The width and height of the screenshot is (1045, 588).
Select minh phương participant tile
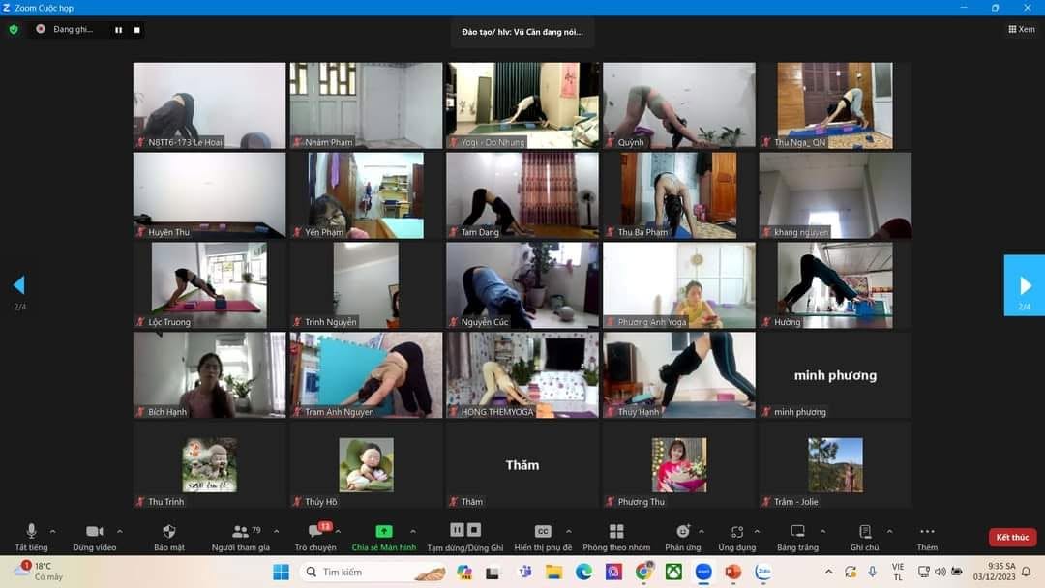(835, 375)
